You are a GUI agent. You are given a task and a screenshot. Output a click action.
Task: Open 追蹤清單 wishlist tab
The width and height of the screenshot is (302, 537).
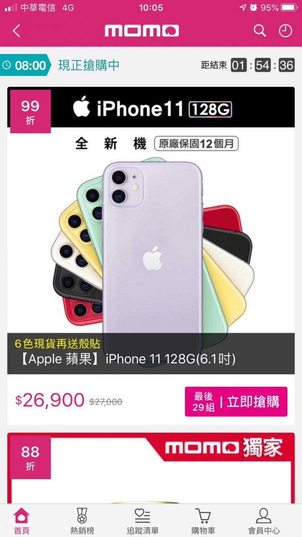pos(143,521)
